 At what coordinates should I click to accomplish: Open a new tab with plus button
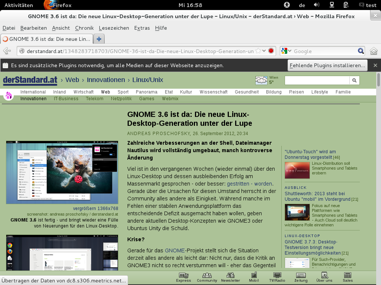(99, 39)
